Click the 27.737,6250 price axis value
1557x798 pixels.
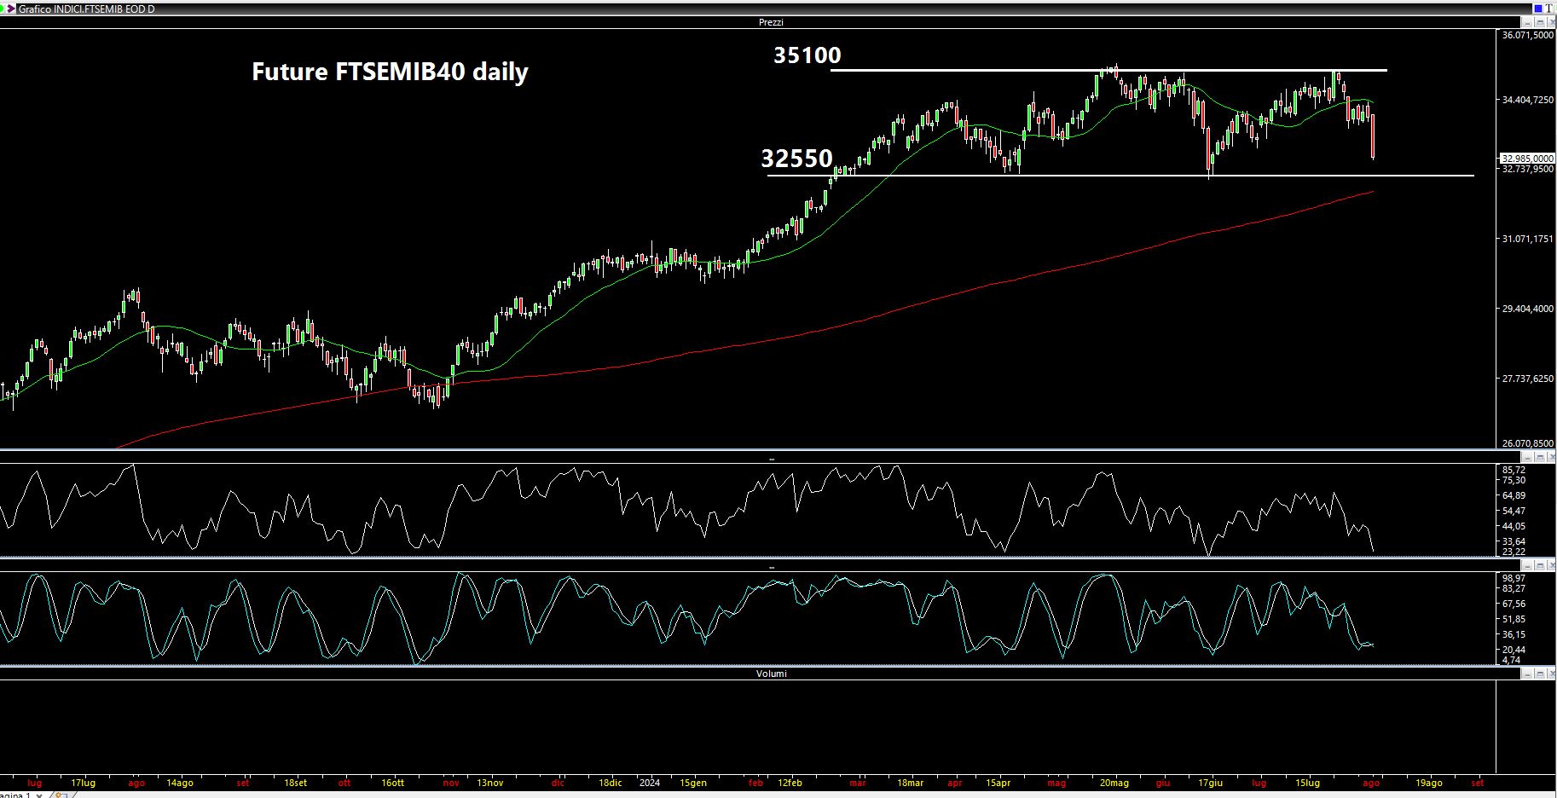point(1527,379)
